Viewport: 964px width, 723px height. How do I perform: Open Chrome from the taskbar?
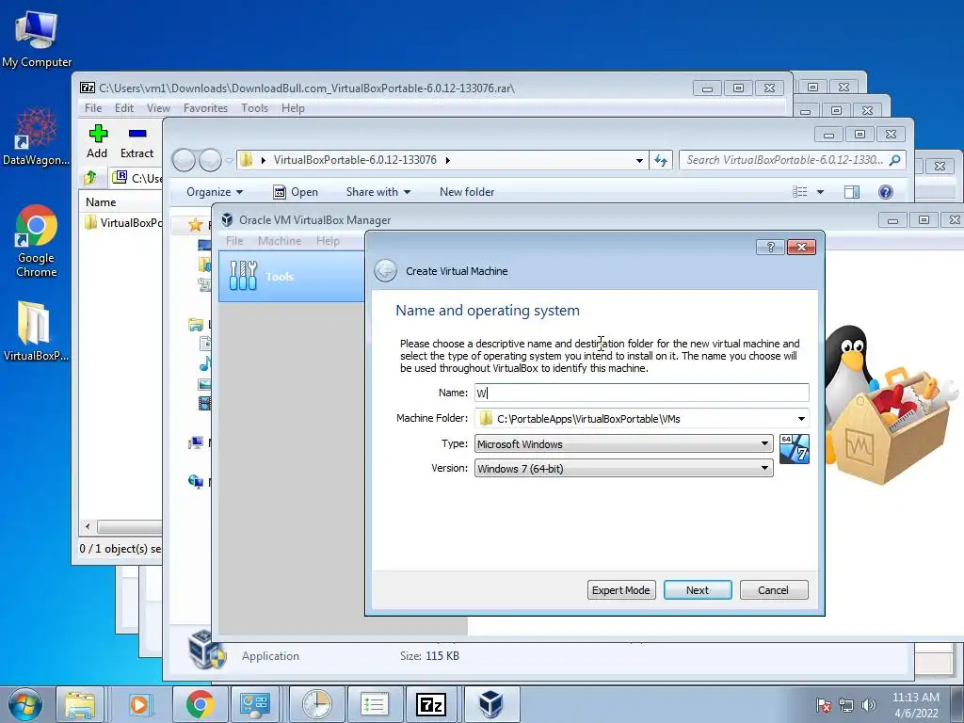pyautogui.click(x=200, y=704)
